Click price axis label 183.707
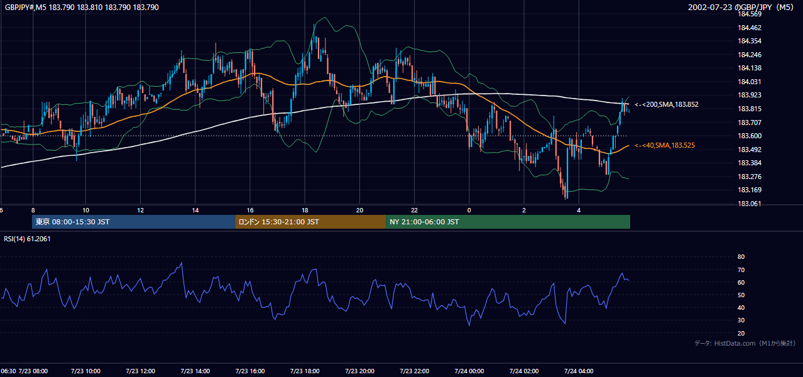 [x=749, y=123]
